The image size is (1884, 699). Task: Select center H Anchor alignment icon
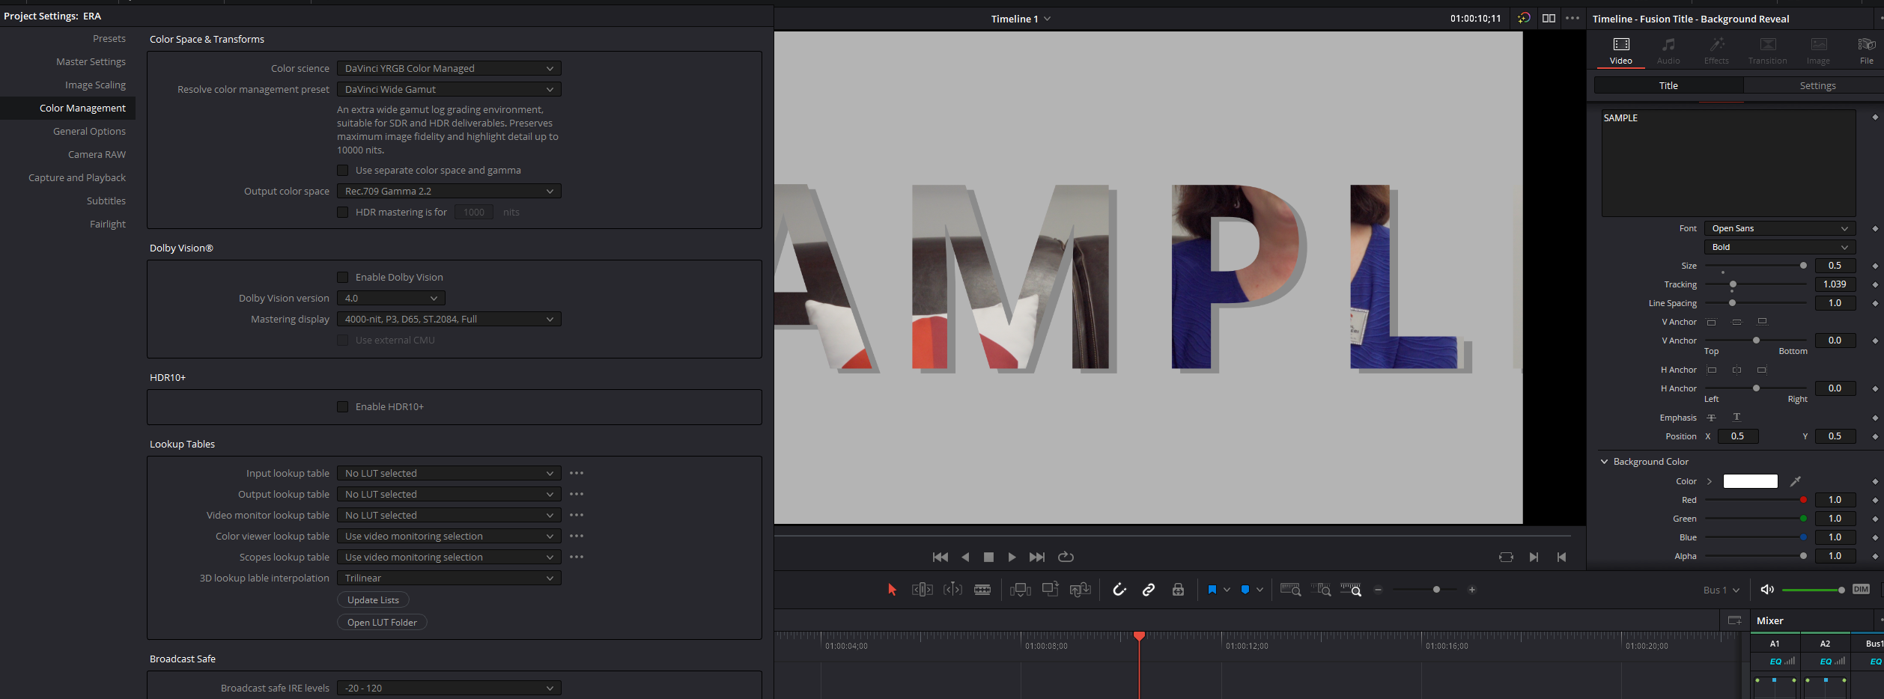(1736, 370)
